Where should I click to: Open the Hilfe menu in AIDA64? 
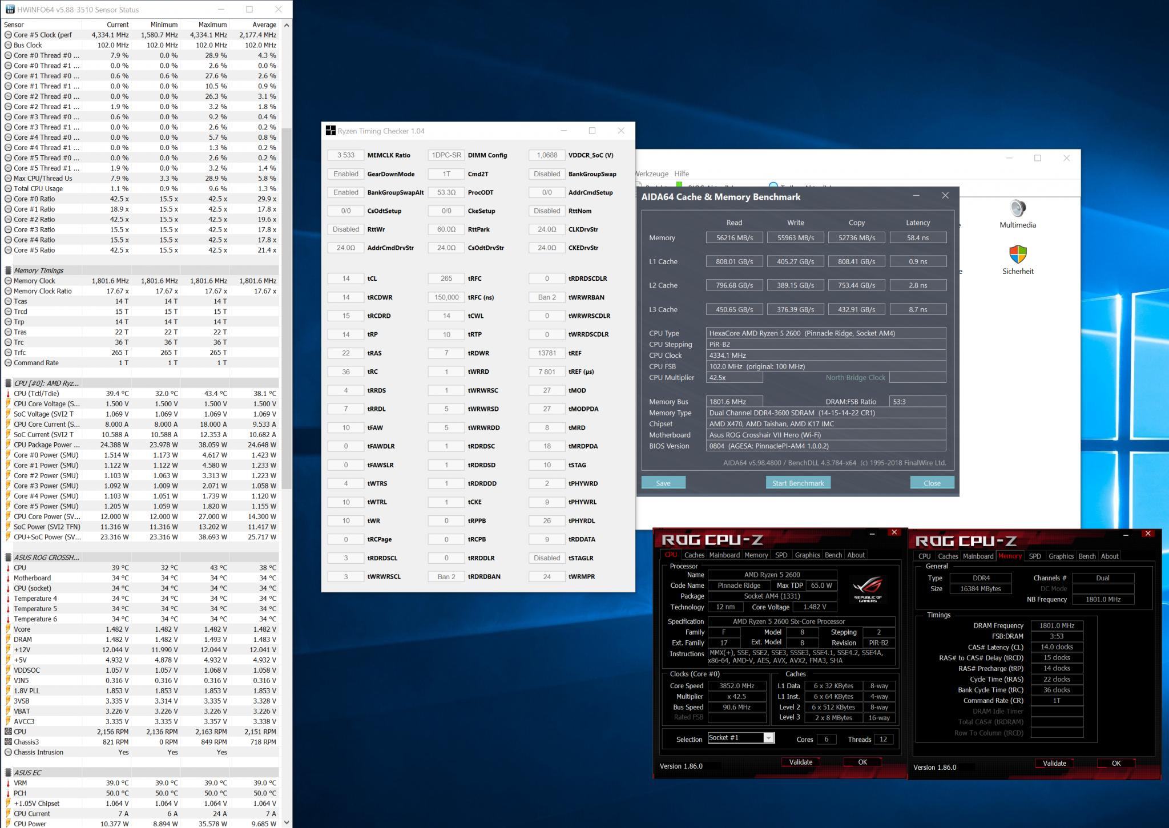coord(681,173)
